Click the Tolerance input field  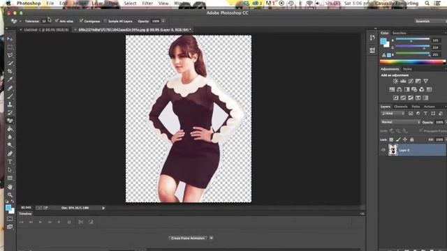pos(44,21)
